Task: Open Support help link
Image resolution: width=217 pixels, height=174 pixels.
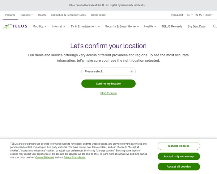Action: 177,15
